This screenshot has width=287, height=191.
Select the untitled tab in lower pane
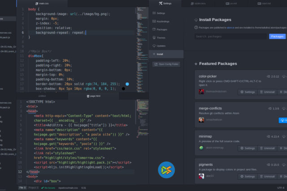pyautogui.click(x=42, y=96)
